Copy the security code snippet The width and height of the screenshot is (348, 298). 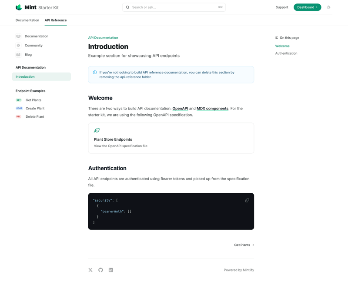pos(247,200)
